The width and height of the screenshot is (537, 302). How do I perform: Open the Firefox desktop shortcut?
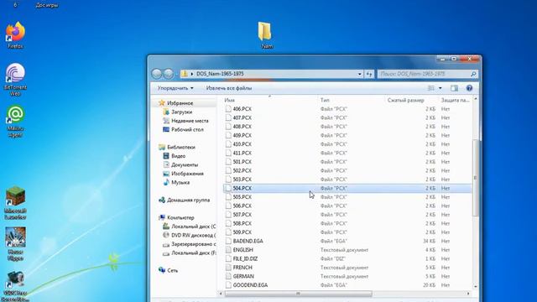(15, 35)
